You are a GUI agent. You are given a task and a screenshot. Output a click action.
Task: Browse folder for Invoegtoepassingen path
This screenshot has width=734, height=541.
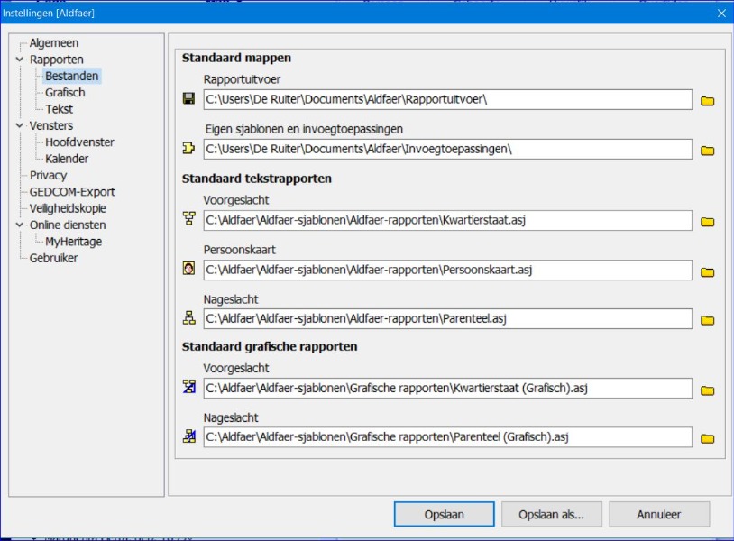(x=708, y=150)
